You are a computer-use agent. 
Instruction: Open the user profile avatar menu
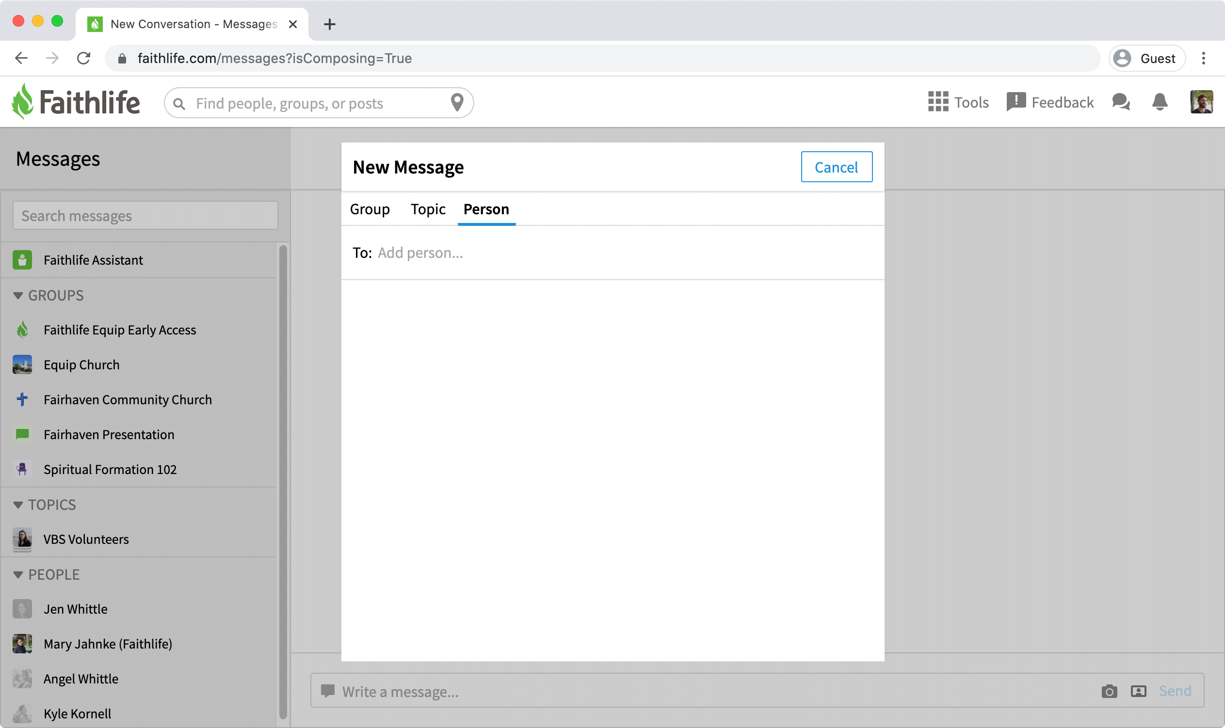(x=1201, y=102)
